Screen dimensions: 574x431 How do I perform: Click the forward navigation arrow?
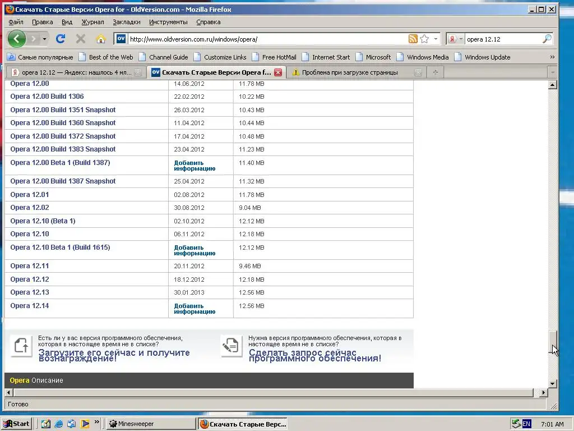click(x=33, y=39)
